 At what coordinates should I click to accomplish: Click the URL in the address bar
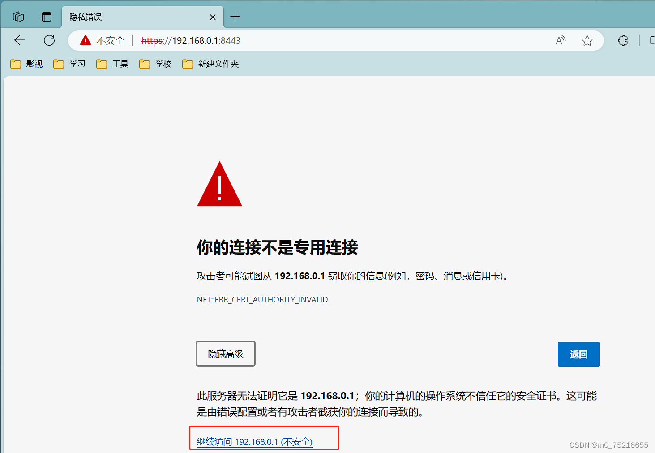(x=191, y=40)
